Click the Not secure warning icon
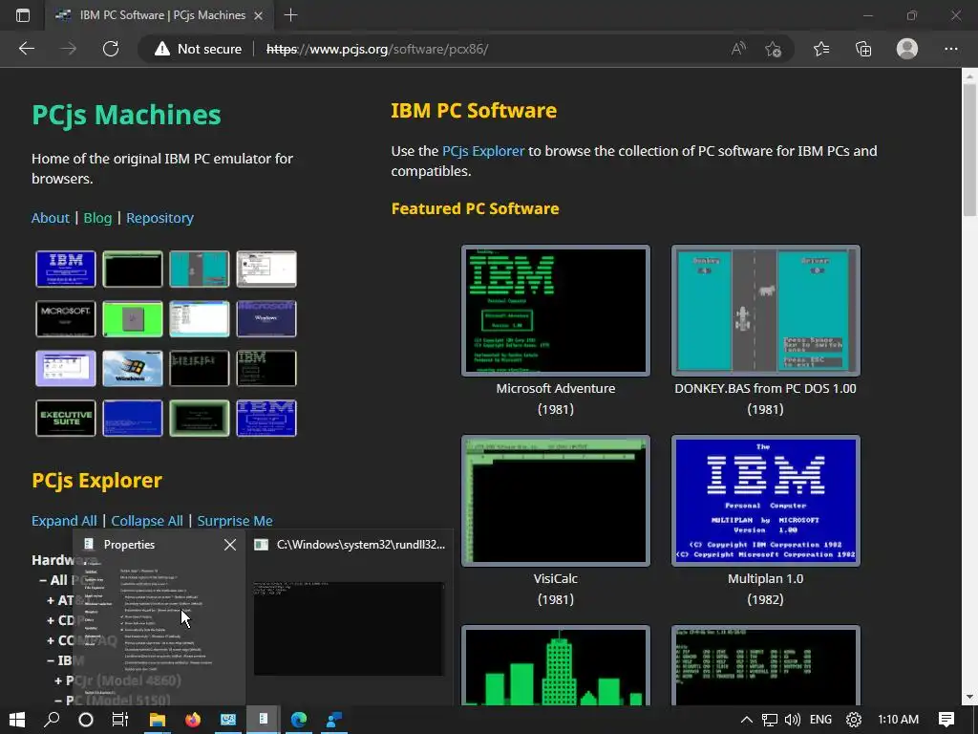Image resolution: width=978 pixels, height=734 pixels. (162, 49)
